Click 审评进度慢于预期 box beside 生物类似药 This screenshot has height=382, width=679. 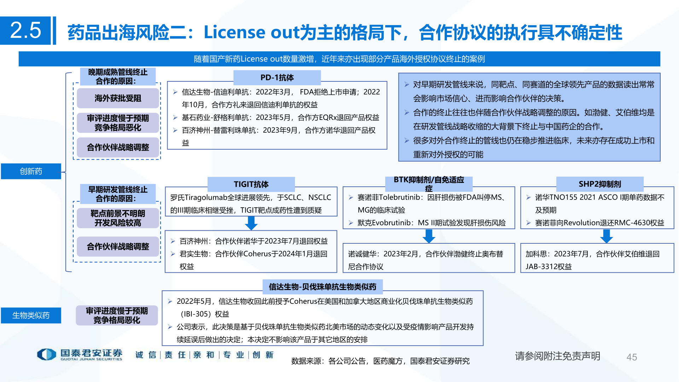(x=117, y=315)
